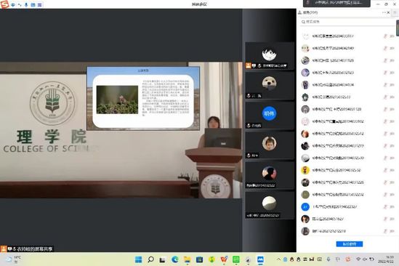Click the Sogou voice input microphone icon

point(26,5)
